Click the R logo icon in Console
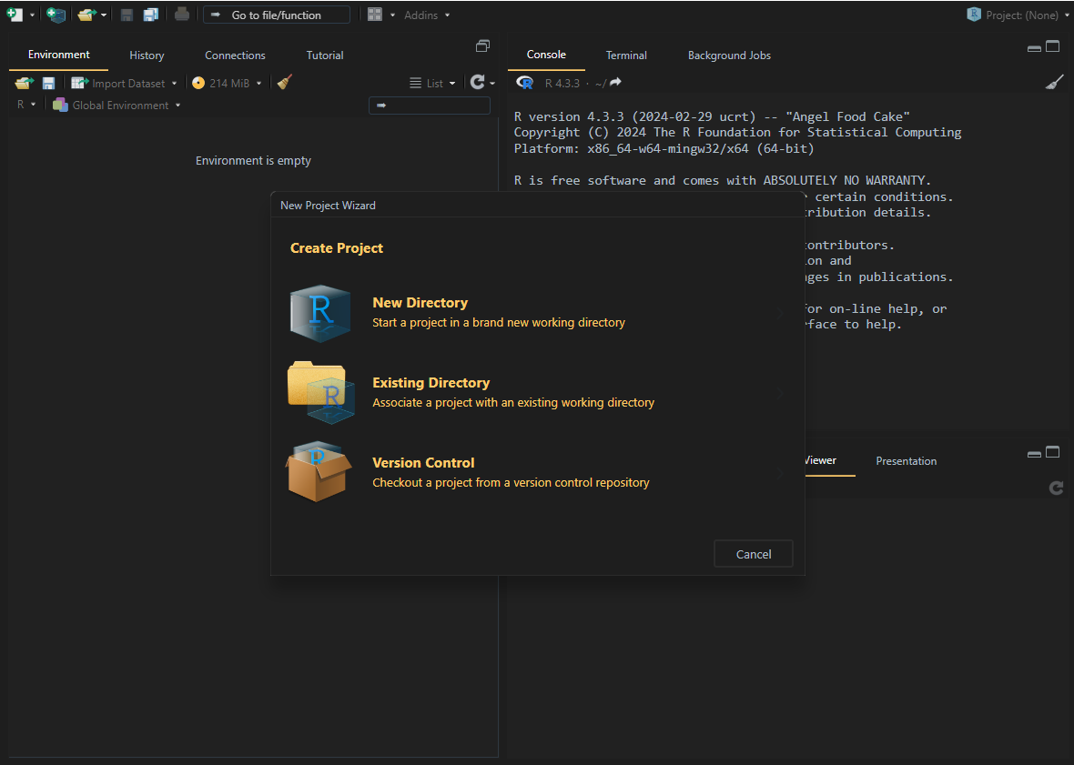 524,83
